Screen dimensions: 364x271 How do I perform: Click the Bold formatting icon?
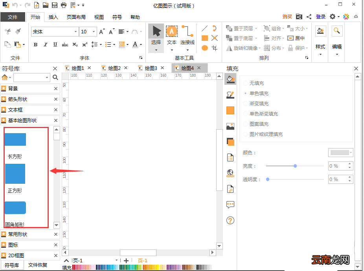click(35, 44)
